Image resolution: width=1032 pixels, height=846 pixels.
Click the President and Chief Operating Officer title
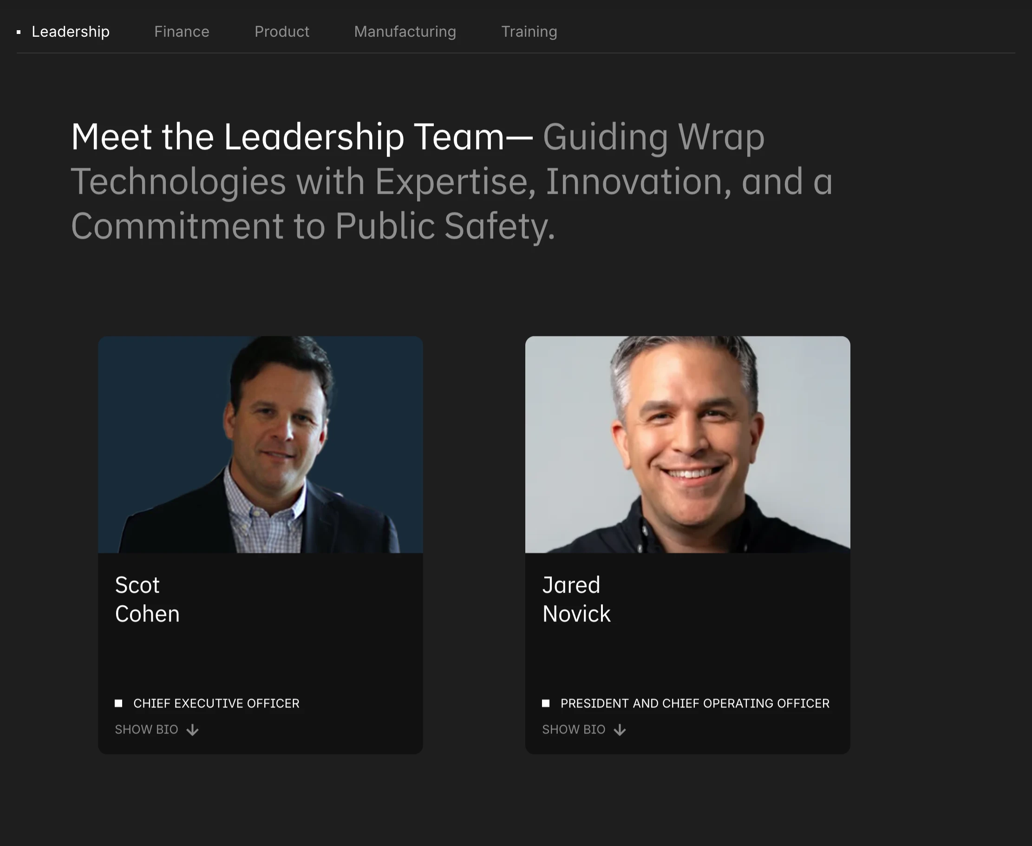click(x=695, y=703)
